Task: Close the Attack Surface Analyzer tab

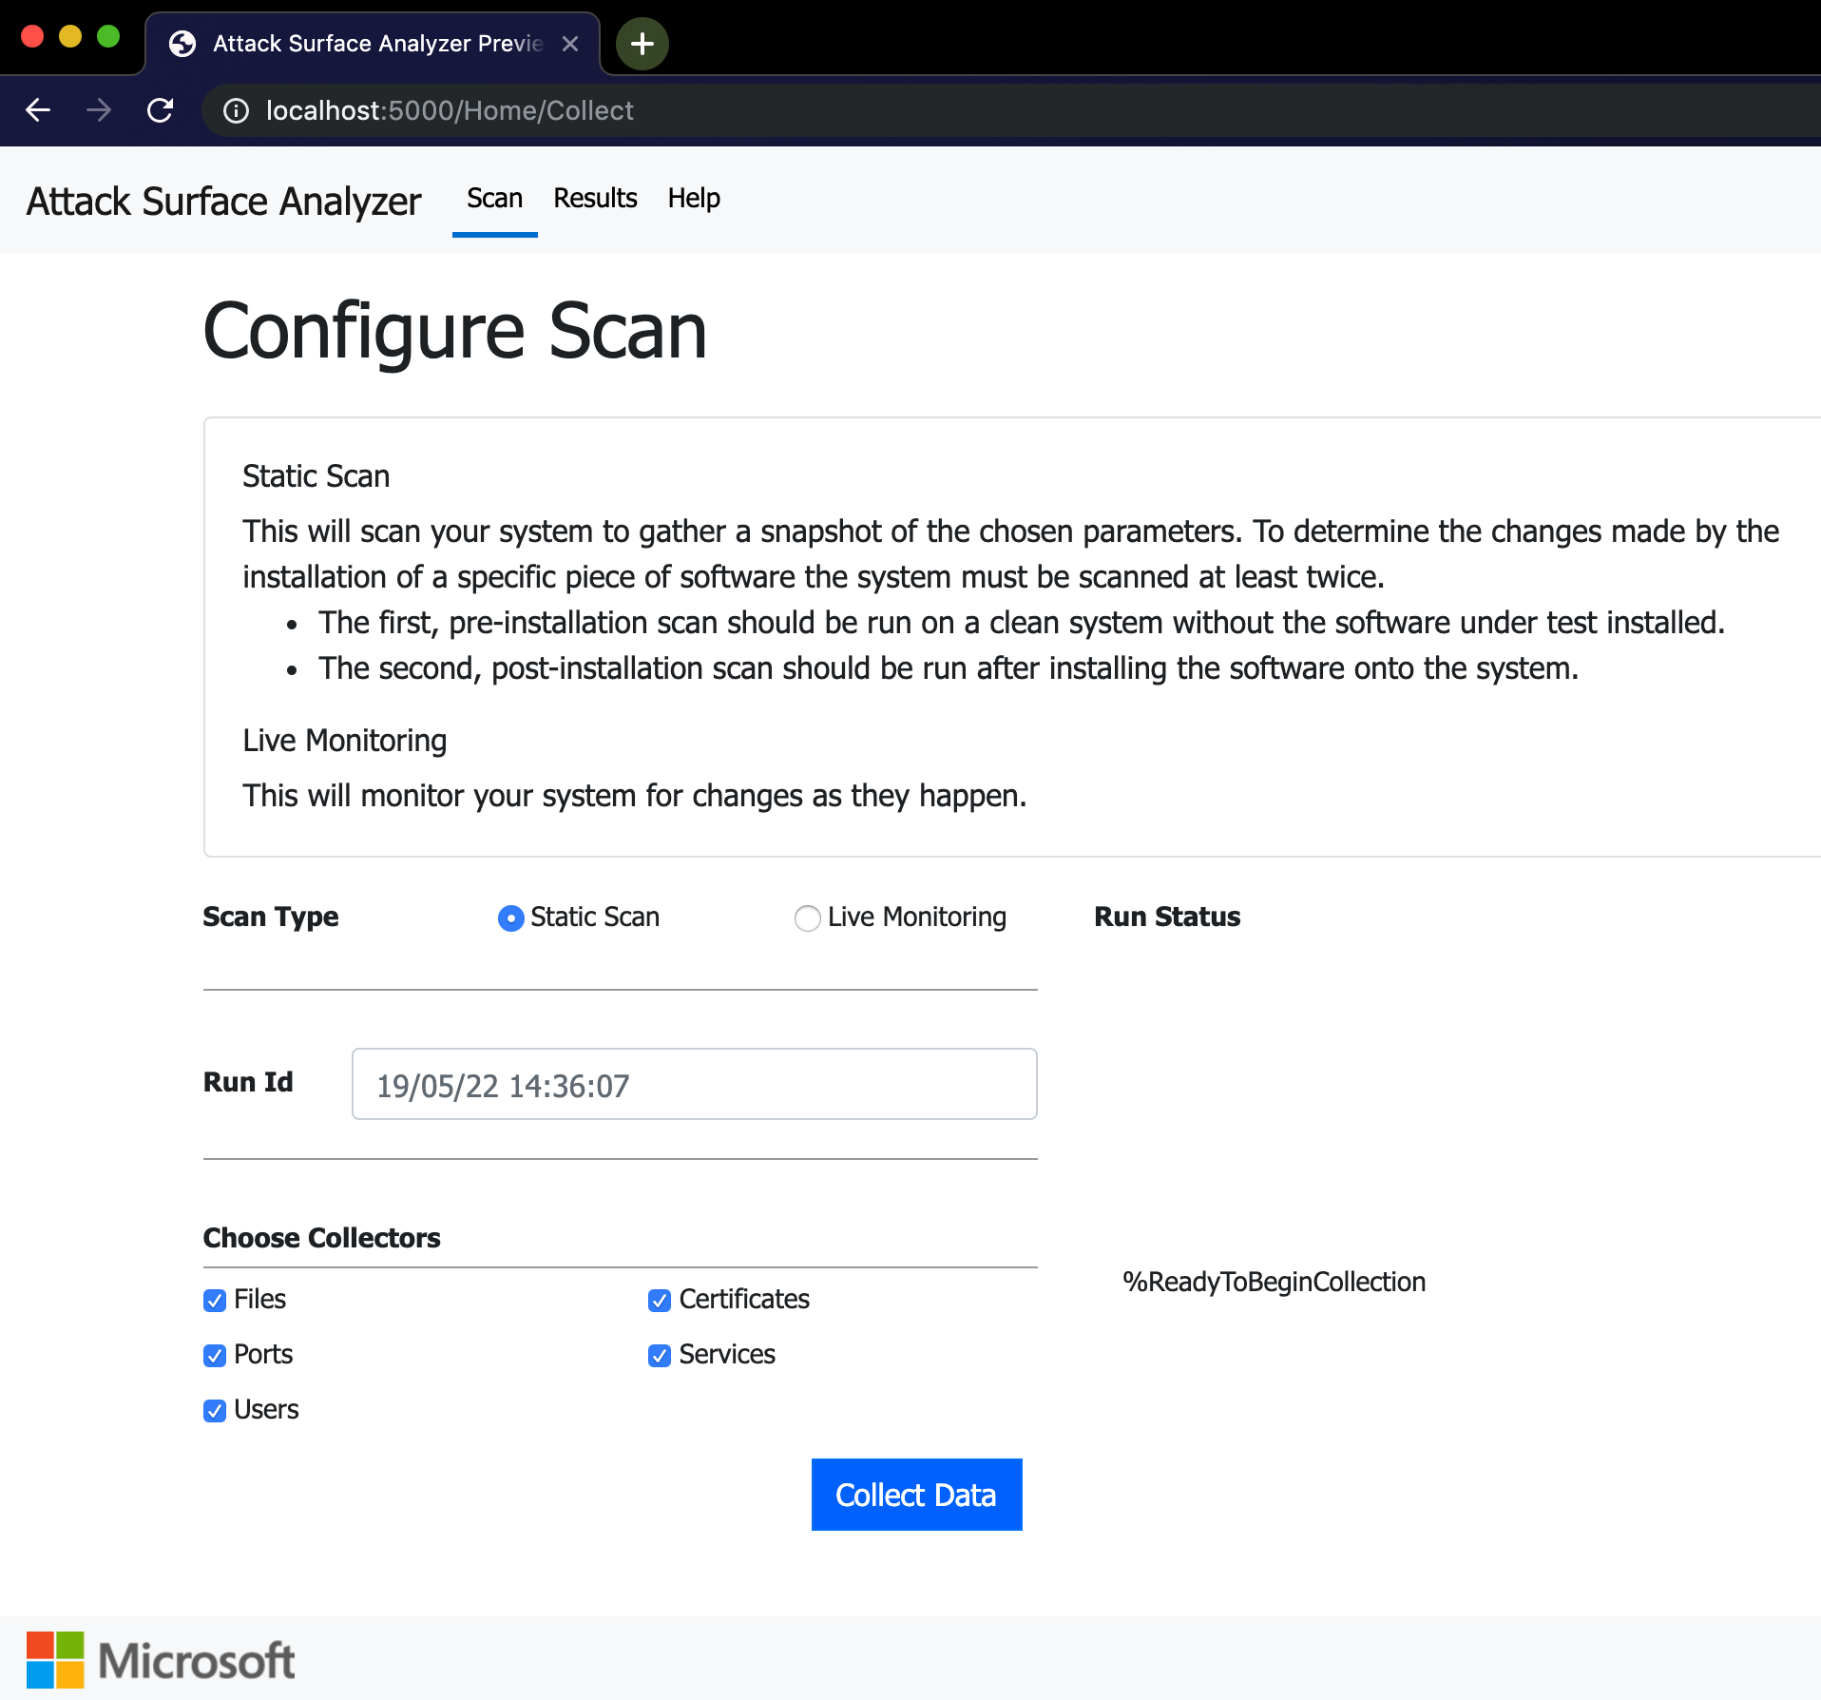Action: click(570, 44)
